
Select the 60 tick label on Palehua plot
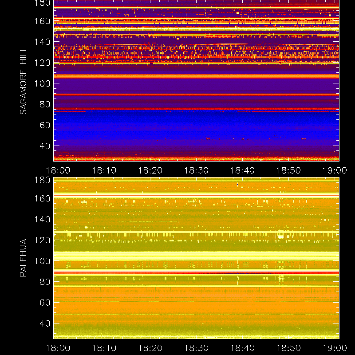(45, 303)
